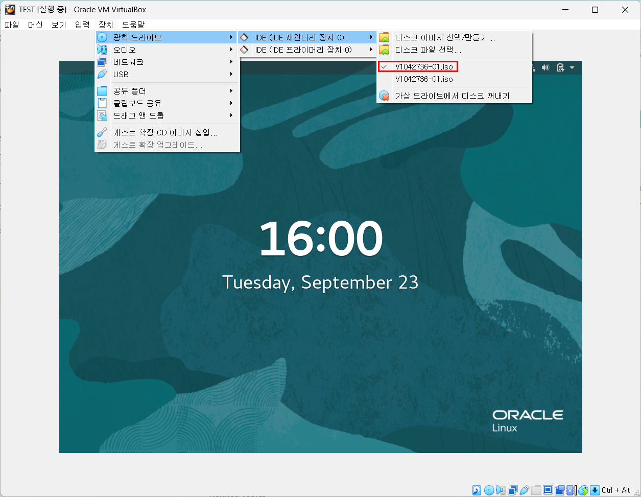Select the unchecked V1042736-01.iso entry
This screenshot has width=641, height=497.
pyautogui.click(x=455, y=79)
